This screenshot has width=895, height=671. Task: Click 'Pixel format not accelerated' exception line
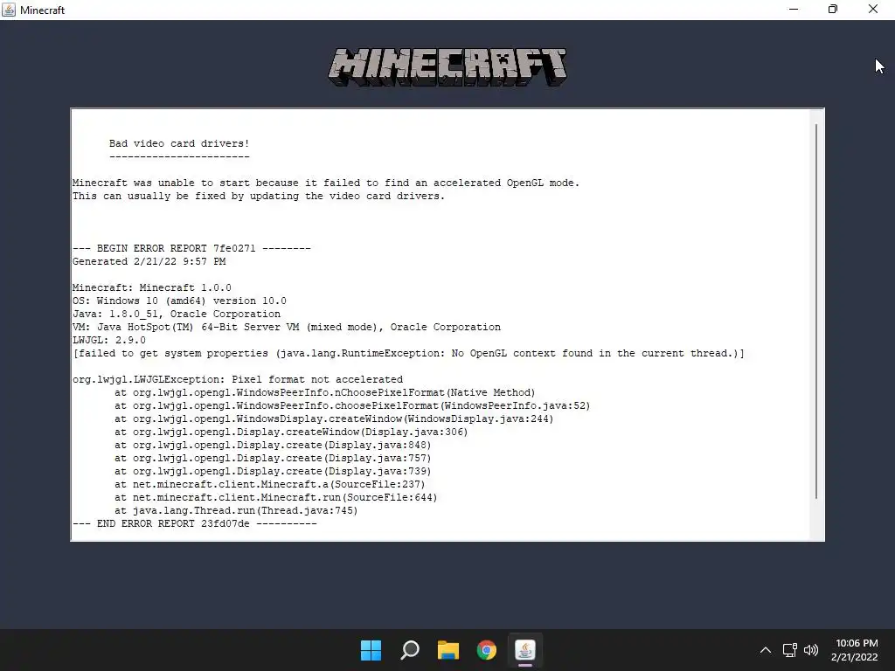238,379
